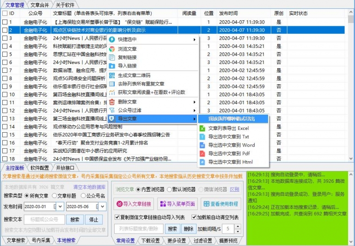
Task: Focus the 列表标题搜索/删除 input field
Action: point(139,229)
